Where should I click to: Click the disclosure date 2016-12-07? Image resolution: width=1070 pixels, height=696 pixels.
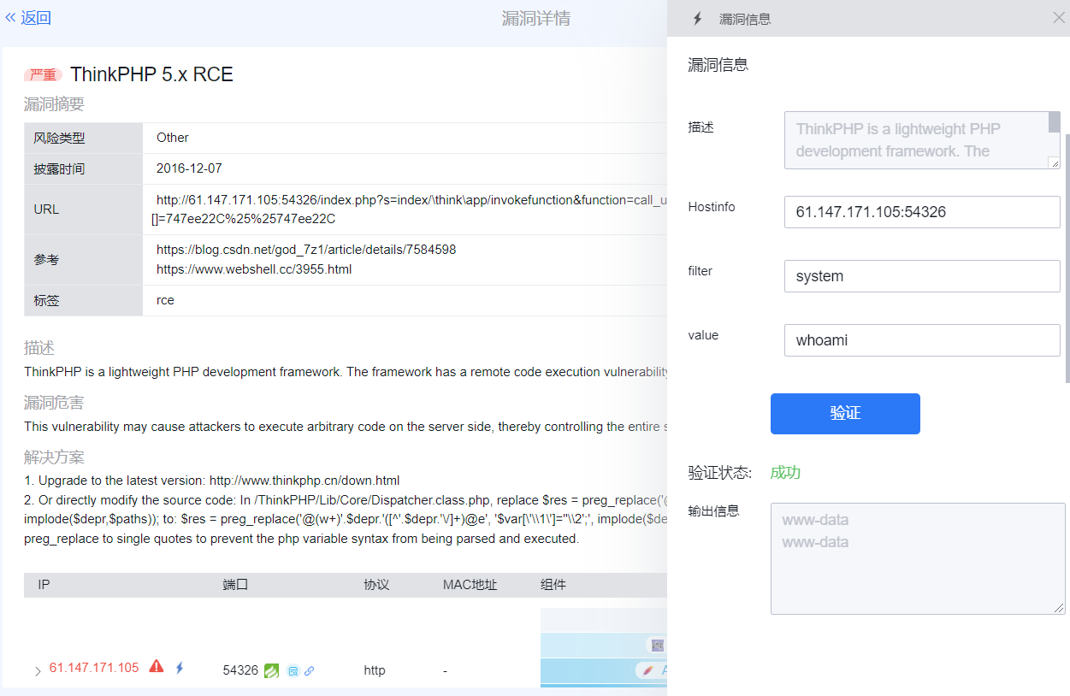pyautogui.click(x=189, y=168)
